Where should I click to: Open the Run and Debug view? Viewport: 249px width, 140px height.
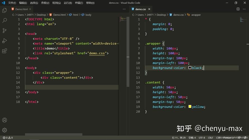tap(4, 41)
